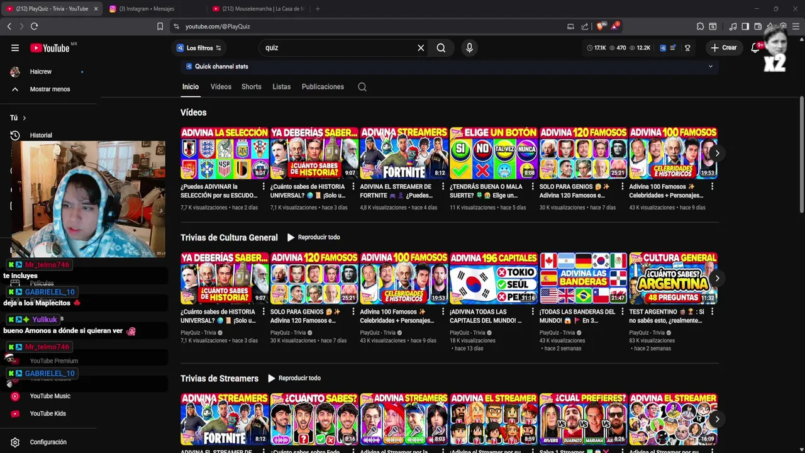
Task: Click the search magnifier button
Action: [441, 48]
